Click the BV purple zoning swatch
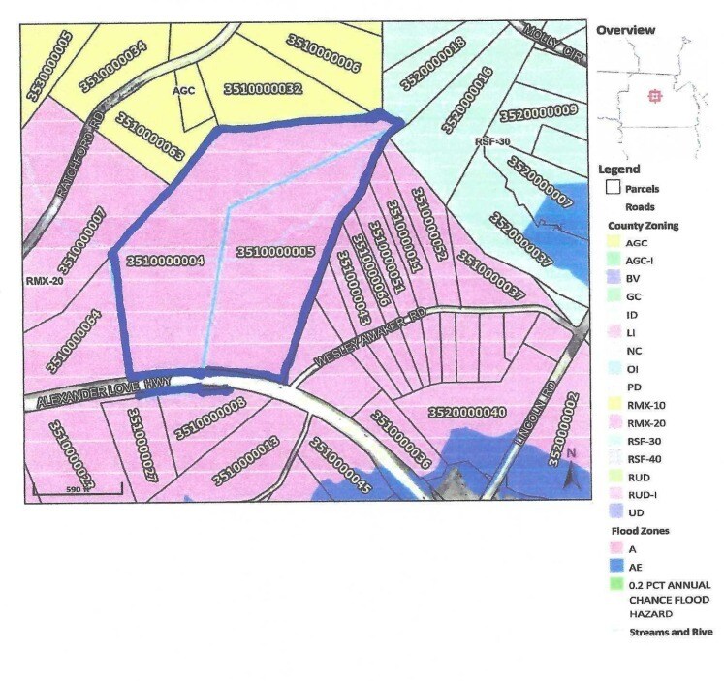The width and height of the screenshot is (724, 681). pyautogui.click(x=613, y=278)
